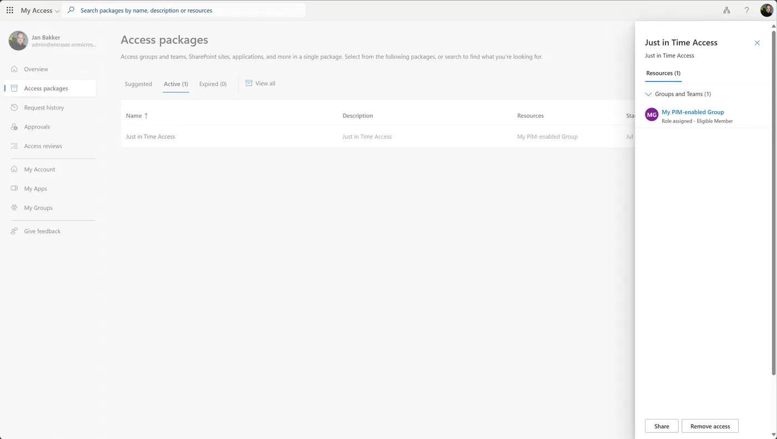Click My PIM-enabled Group table cell
The width and height of the screenshot is (777, 439).
click(547, 137)
